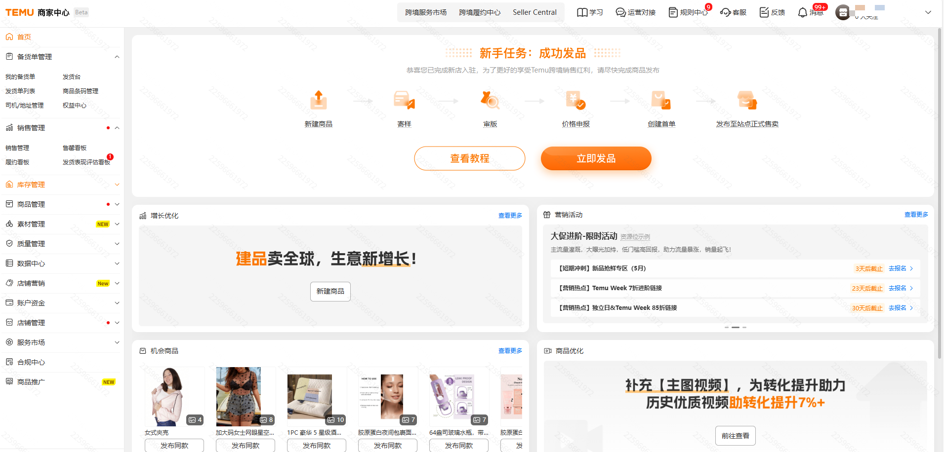Click the 立即发品 button
This screenshot has height=452, width=944.
click(596, 158)
